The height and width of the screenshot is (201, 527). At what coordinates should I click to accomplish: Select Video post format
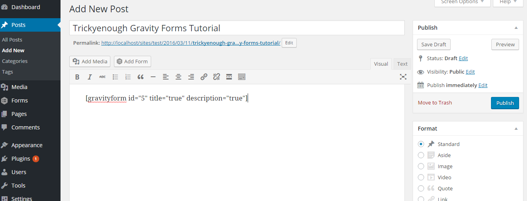tap(421, 177)
